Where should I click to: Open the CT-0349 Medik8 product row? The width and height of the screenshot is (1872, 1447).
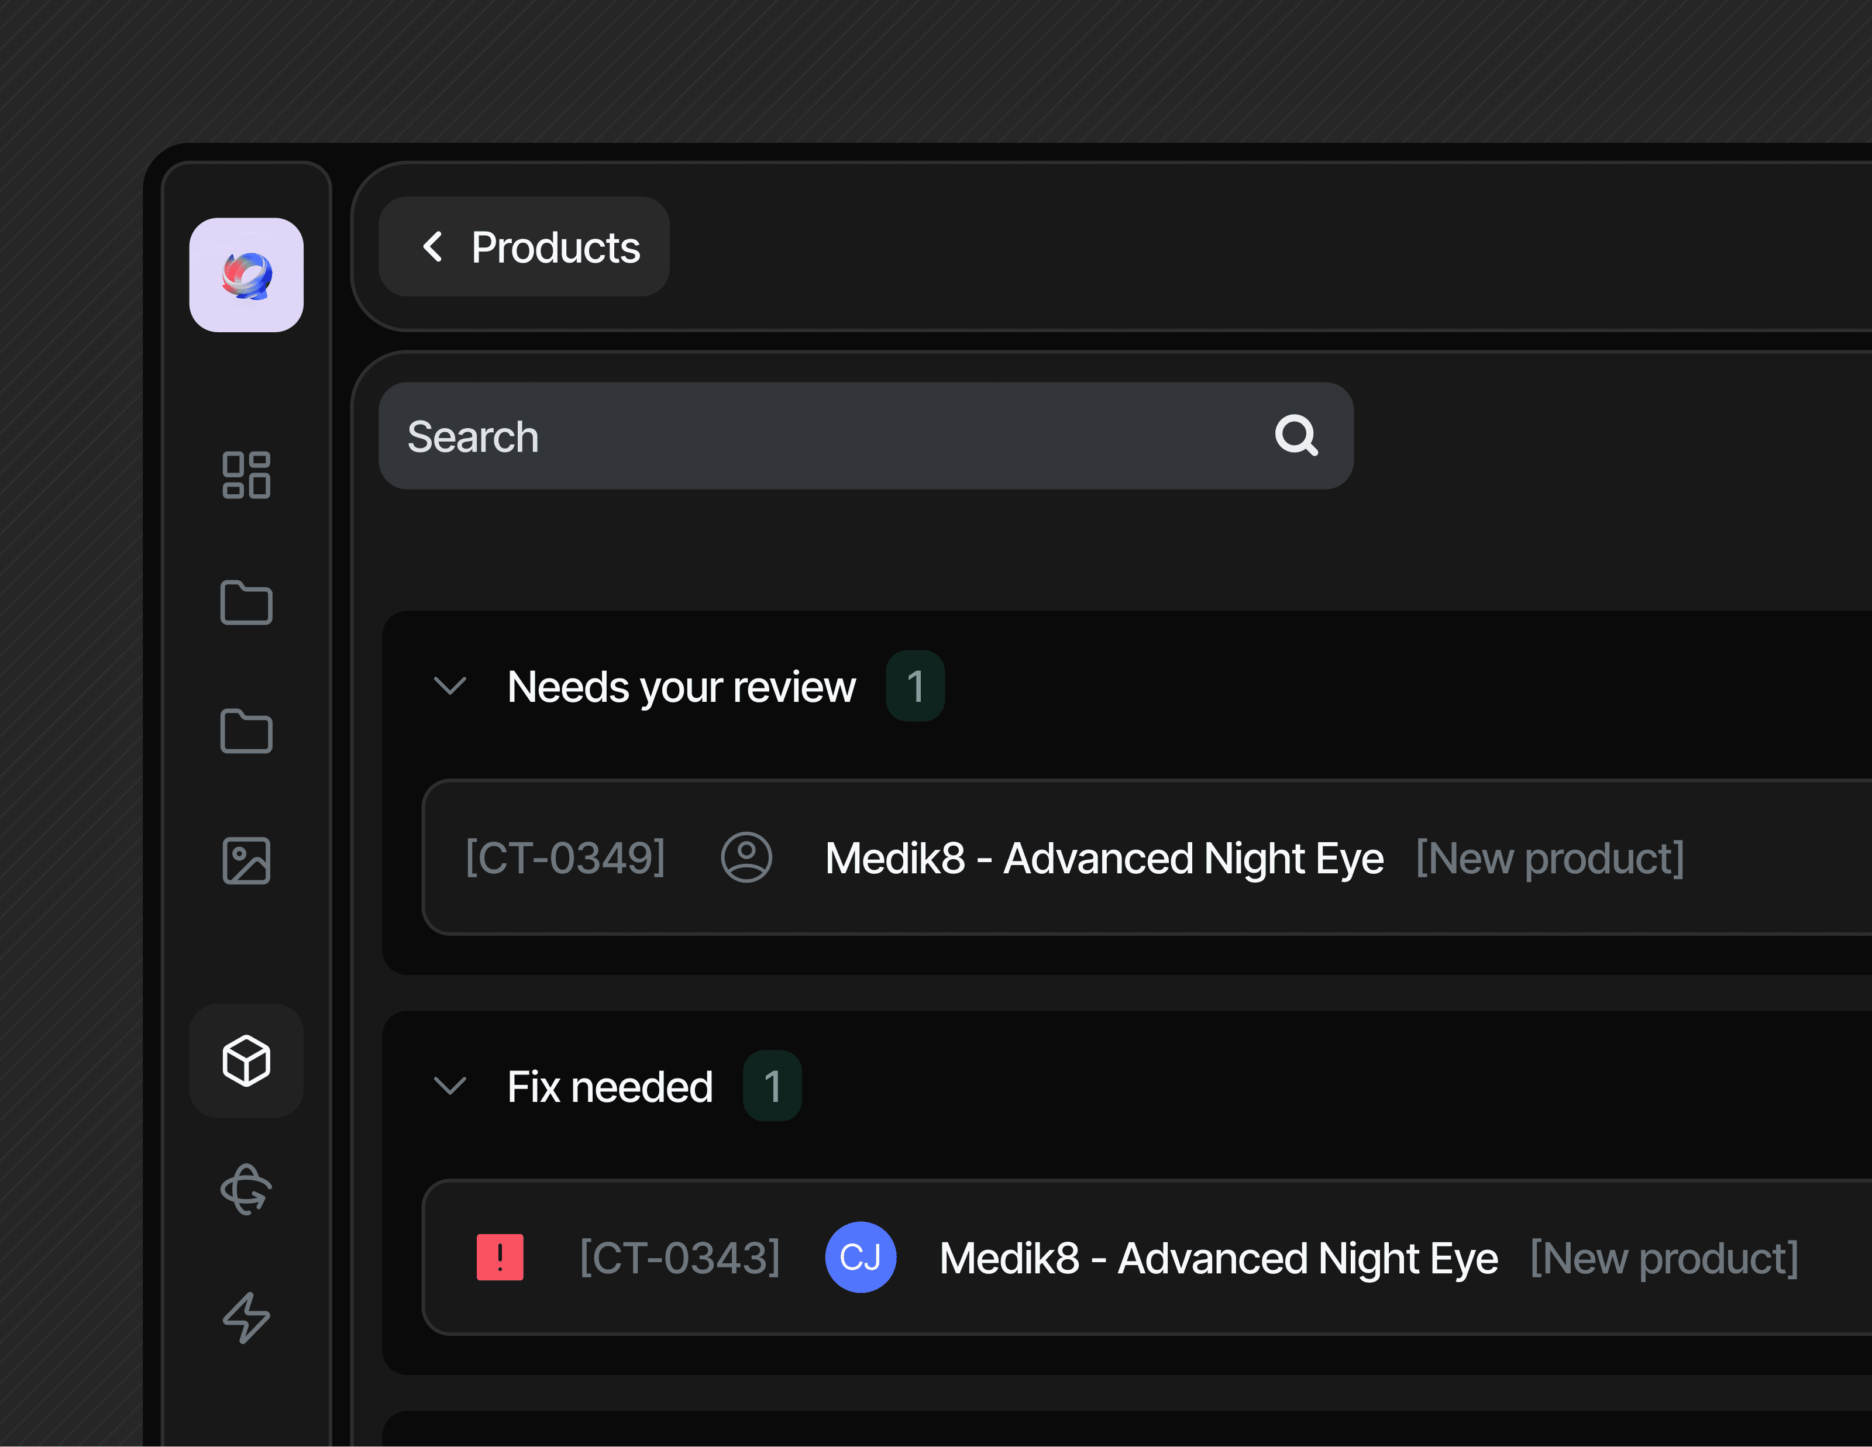1103,857
